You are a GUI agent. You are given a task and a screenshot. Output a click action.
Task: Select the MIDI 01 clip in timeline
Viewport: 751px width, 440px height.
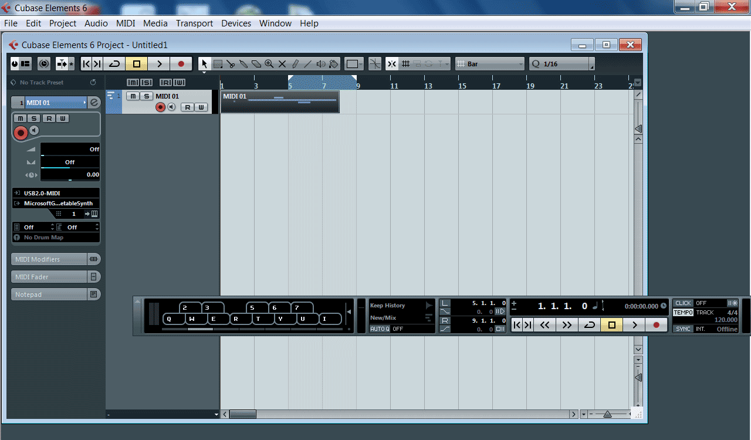point(280,101)
